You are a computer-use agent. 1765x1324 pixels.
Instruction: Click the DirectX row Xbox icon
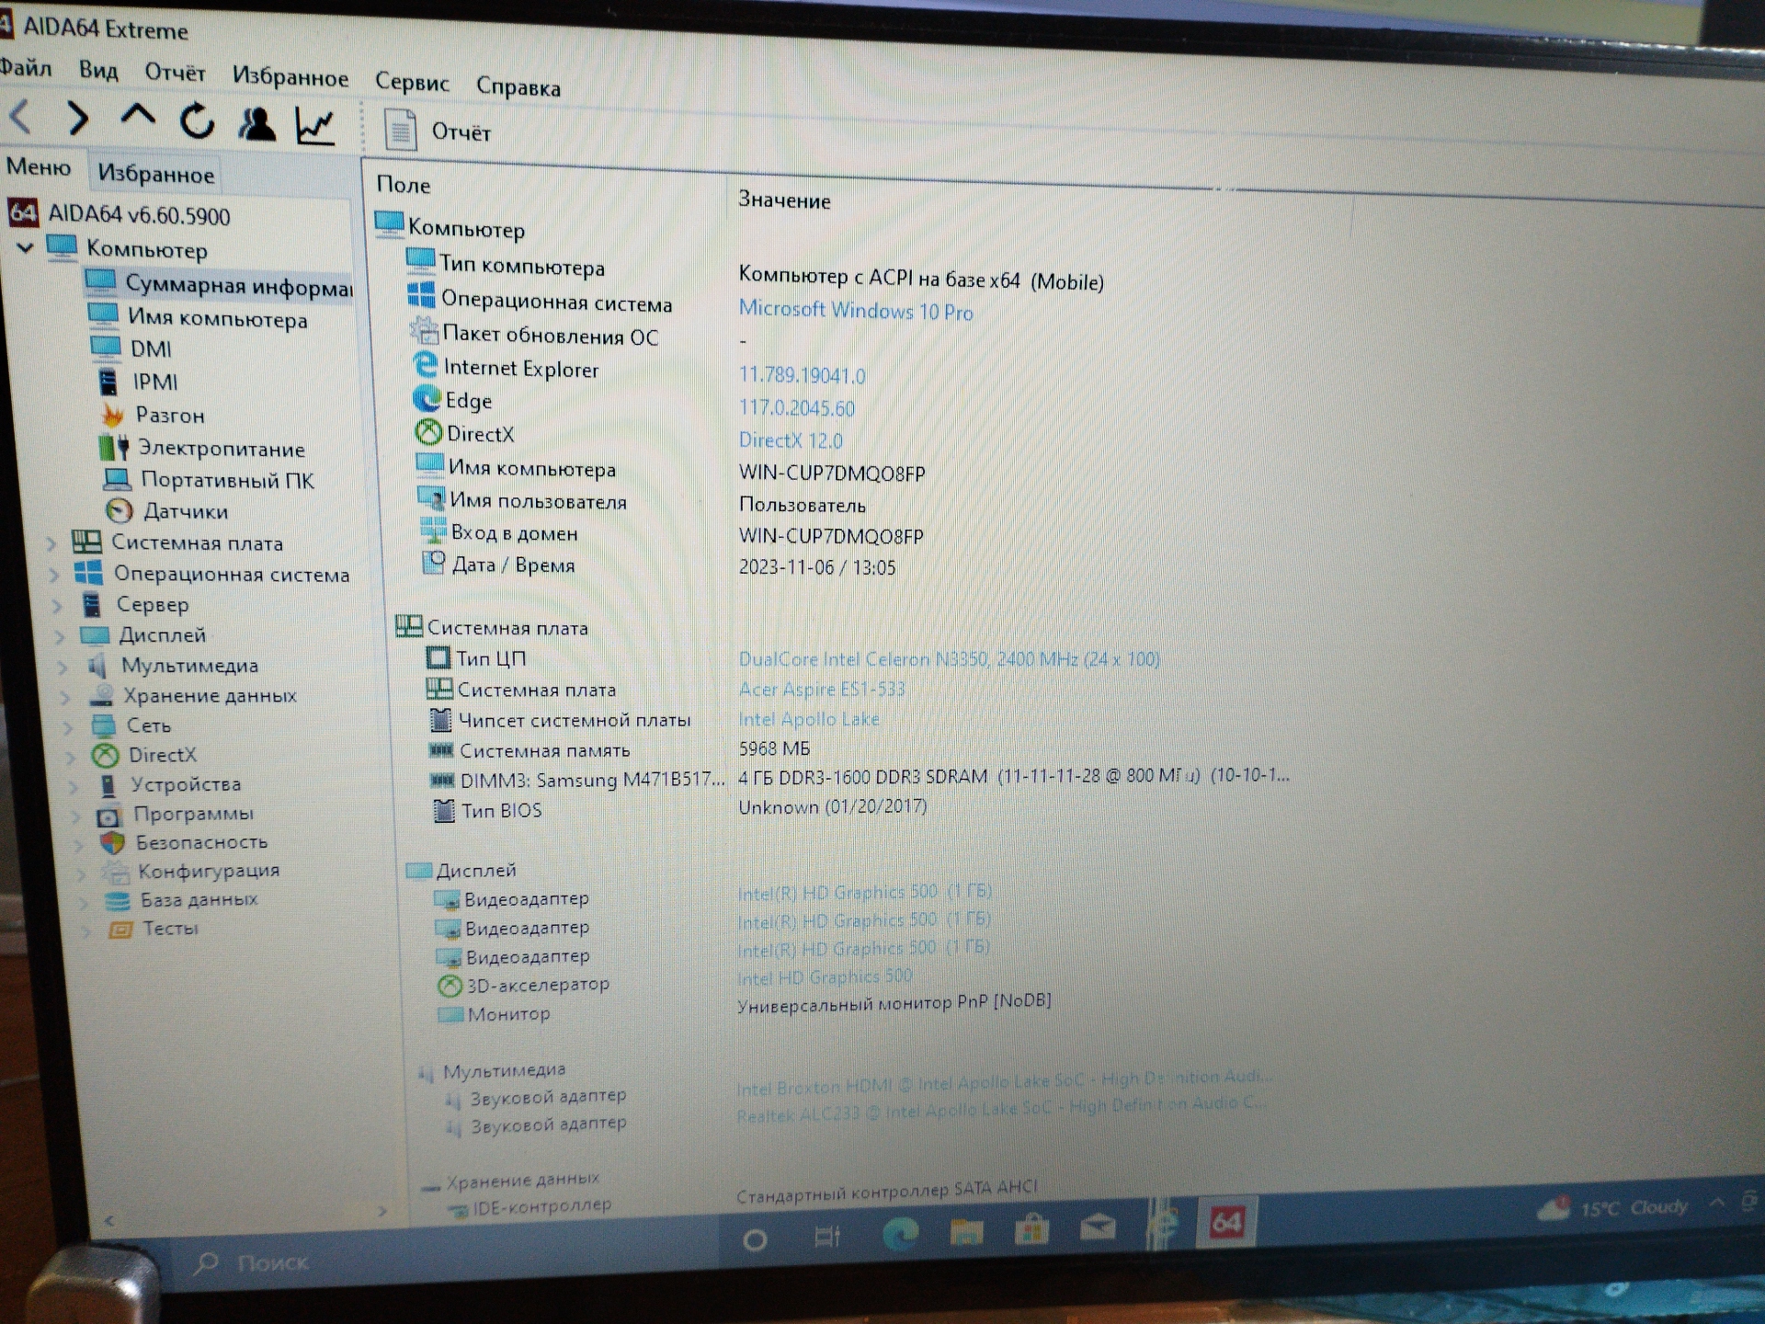pos(428,431)
